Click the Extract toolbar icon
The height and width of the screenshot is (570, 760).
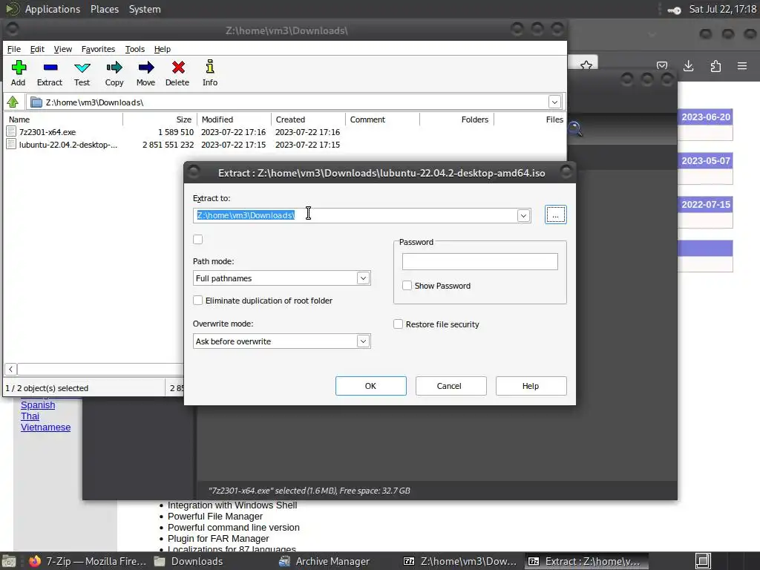[x=50, y=68]
